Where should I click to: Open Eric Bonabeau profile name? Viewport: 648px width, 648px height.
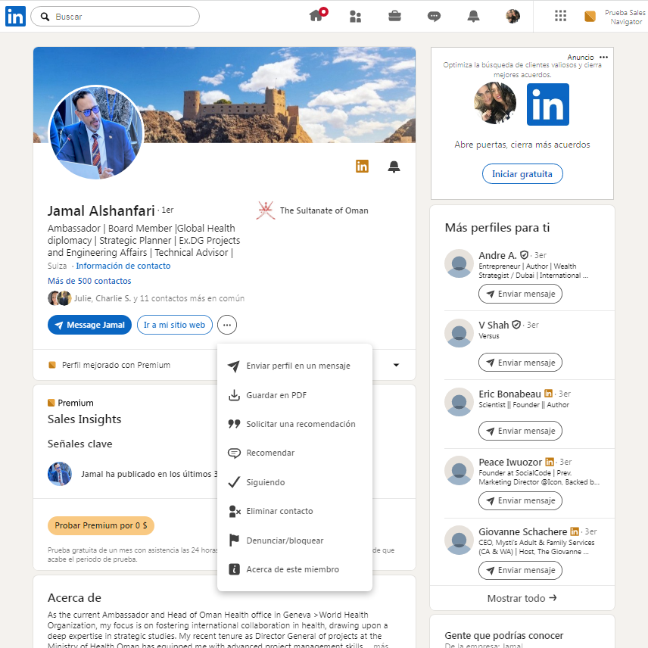(509, 394)
